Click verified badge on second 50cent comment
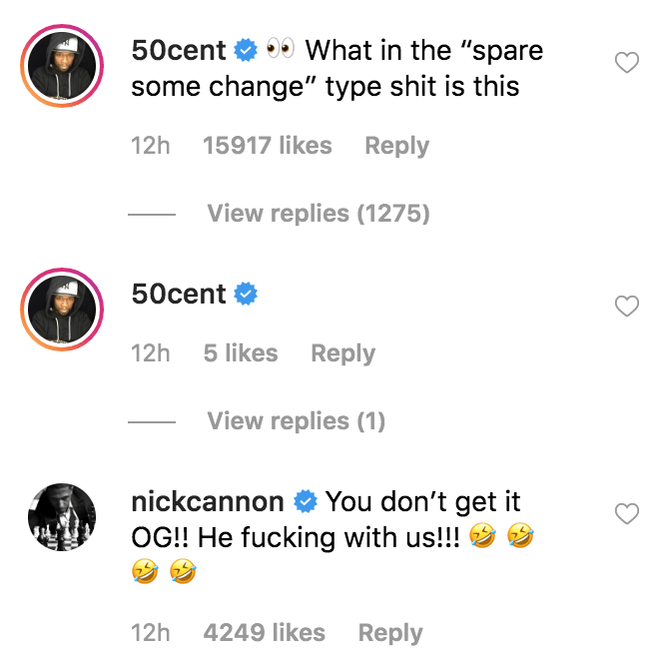The image size is (657, 657). click(246, 294)
